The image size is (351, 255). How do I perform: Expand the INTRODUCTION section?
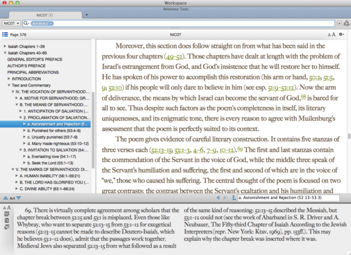[x=9, y=78]
